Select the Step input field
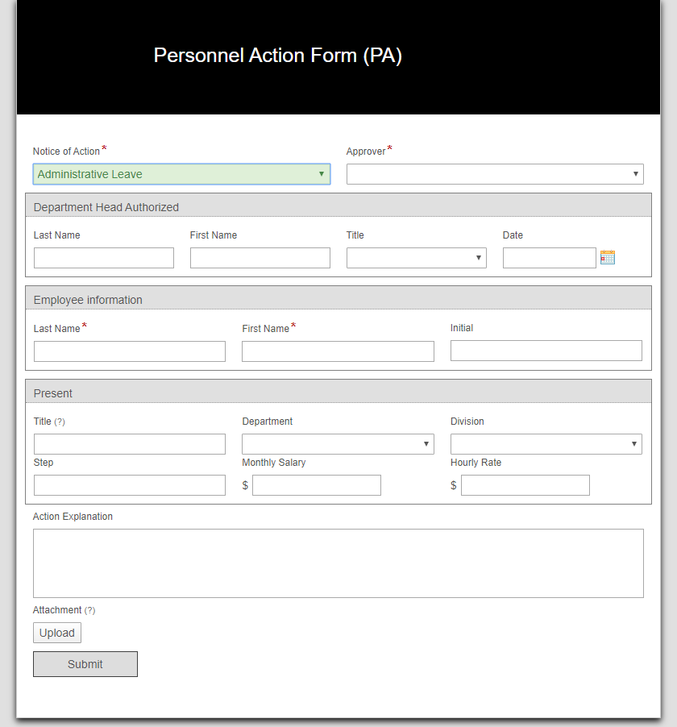 pos(130,485)
